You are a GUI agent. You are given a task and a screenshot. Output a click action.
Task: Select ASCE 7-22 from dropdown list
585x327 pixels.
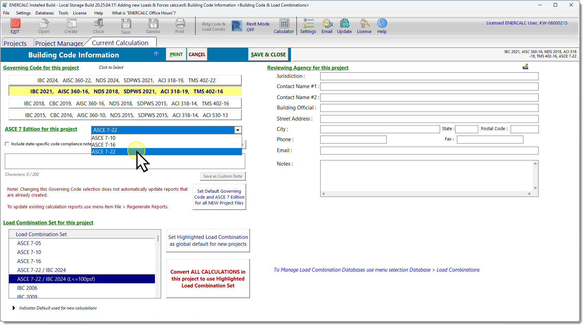coord(167,152)
